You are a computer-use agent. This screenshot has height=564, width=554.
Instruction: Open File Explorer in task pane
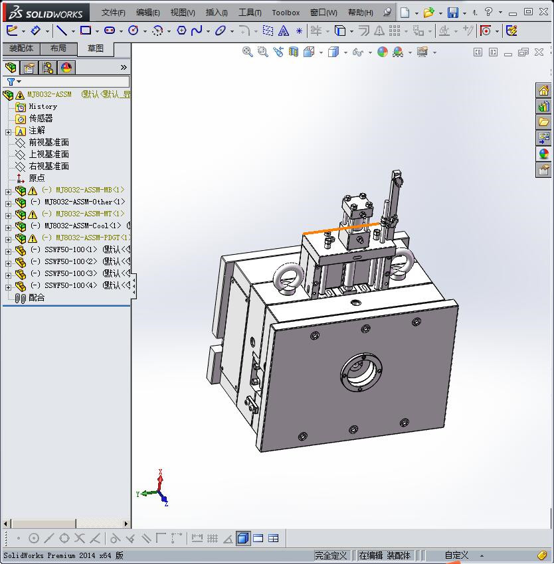(x=543, y=122)
